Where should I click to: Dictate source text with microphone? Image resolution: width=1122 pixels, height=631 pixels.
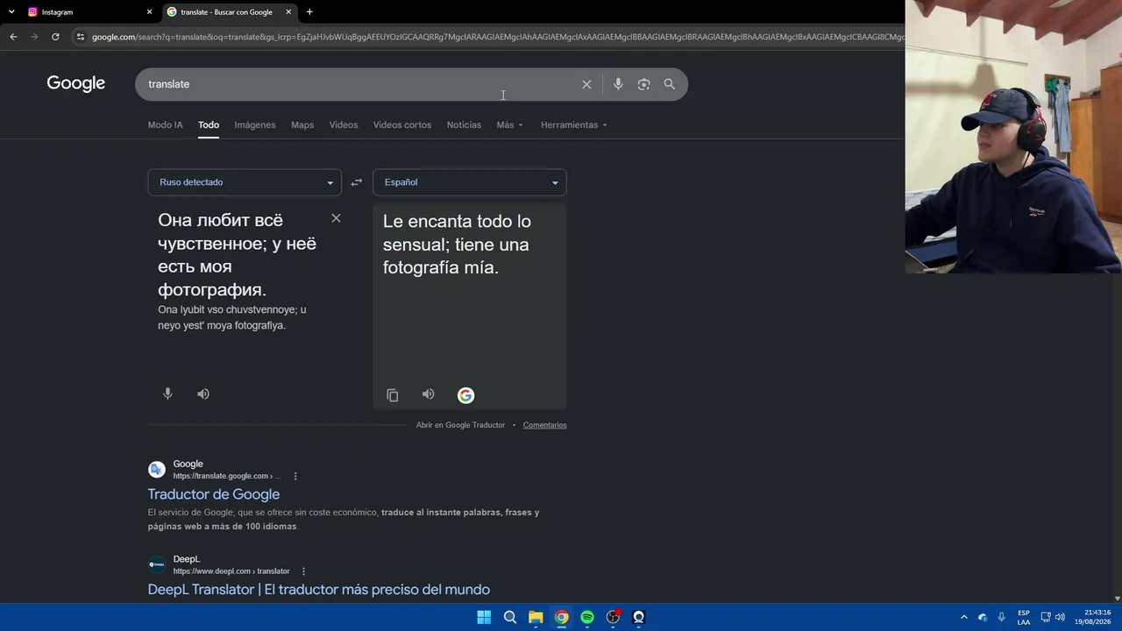click(x=167, y=393)
